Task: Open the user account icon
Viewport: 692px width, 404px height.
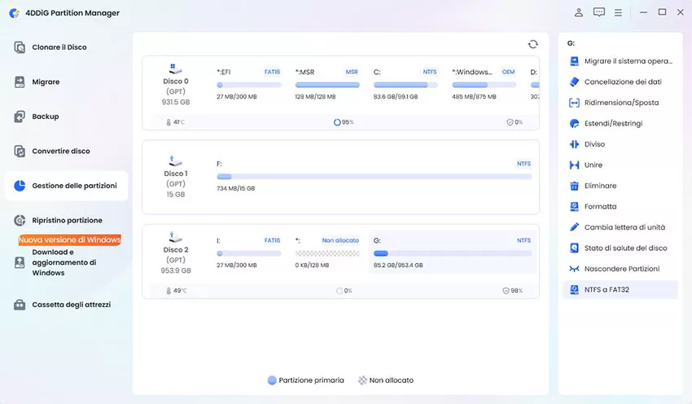Action: (x=579, y=12)
